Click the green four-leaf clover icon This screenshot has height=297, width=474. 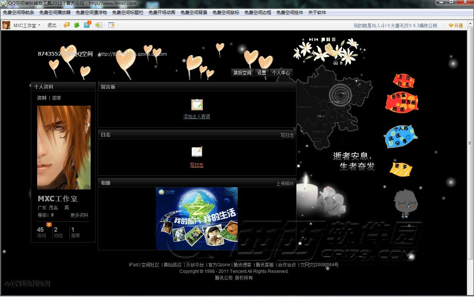tap(77, 25)
